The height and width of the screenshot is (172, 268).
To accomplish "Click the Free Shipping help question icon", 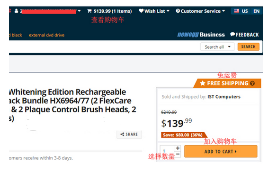I will (252, 83).
